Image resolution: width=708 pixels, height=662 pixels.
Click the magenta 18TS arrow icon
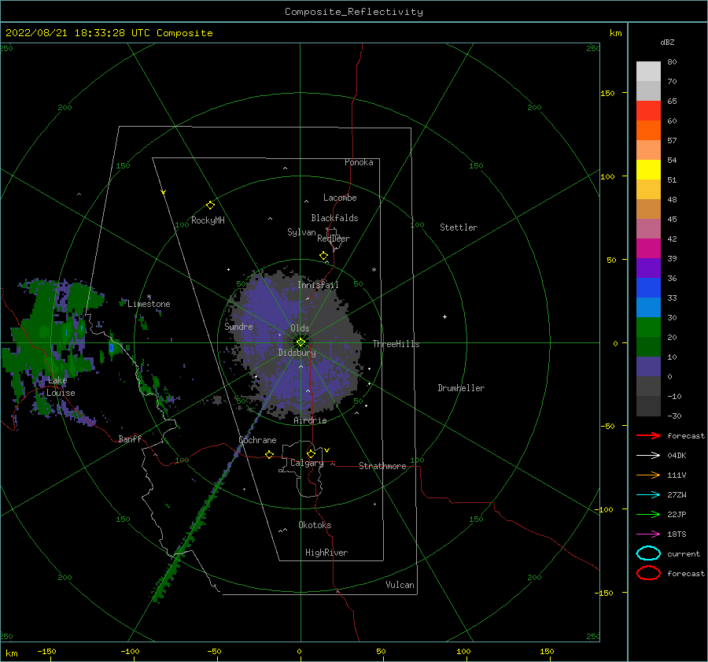tap(648, 534)
